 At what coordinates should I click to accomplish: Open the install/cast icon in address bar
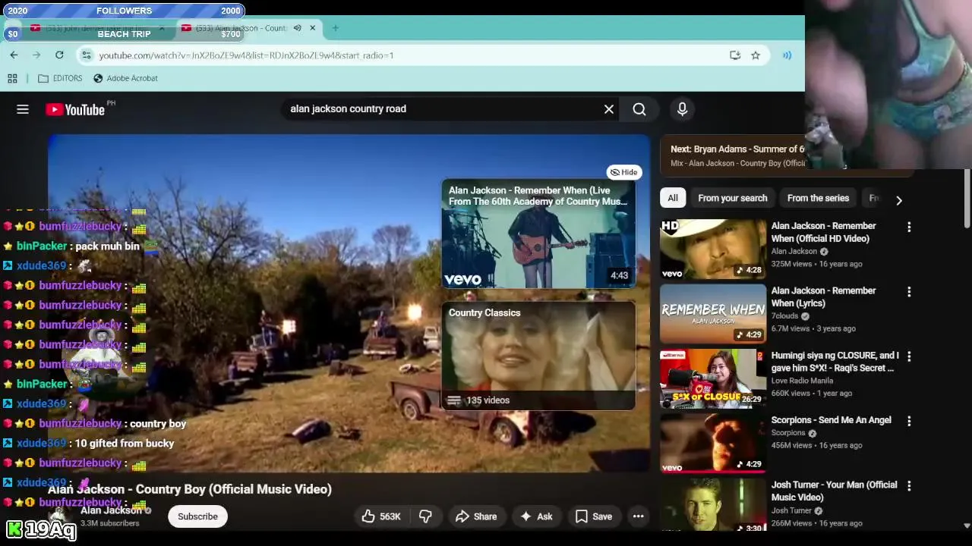[x=735, y=55]
